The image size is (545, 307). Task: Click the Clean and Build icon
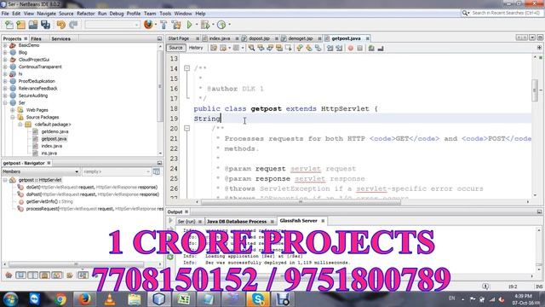[176, 25]
